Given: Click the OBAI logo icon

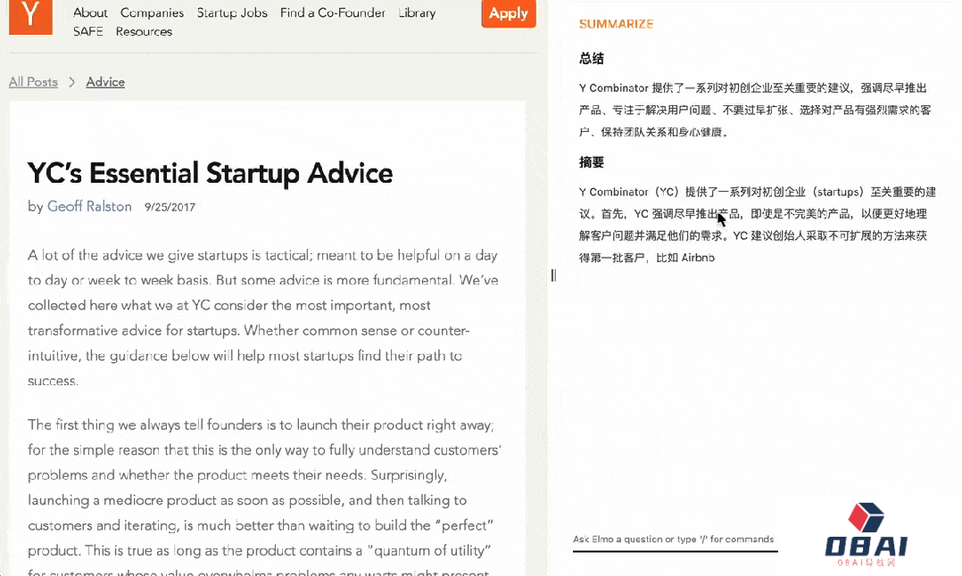Looking at the screenshot, I should tap(866, 518).
